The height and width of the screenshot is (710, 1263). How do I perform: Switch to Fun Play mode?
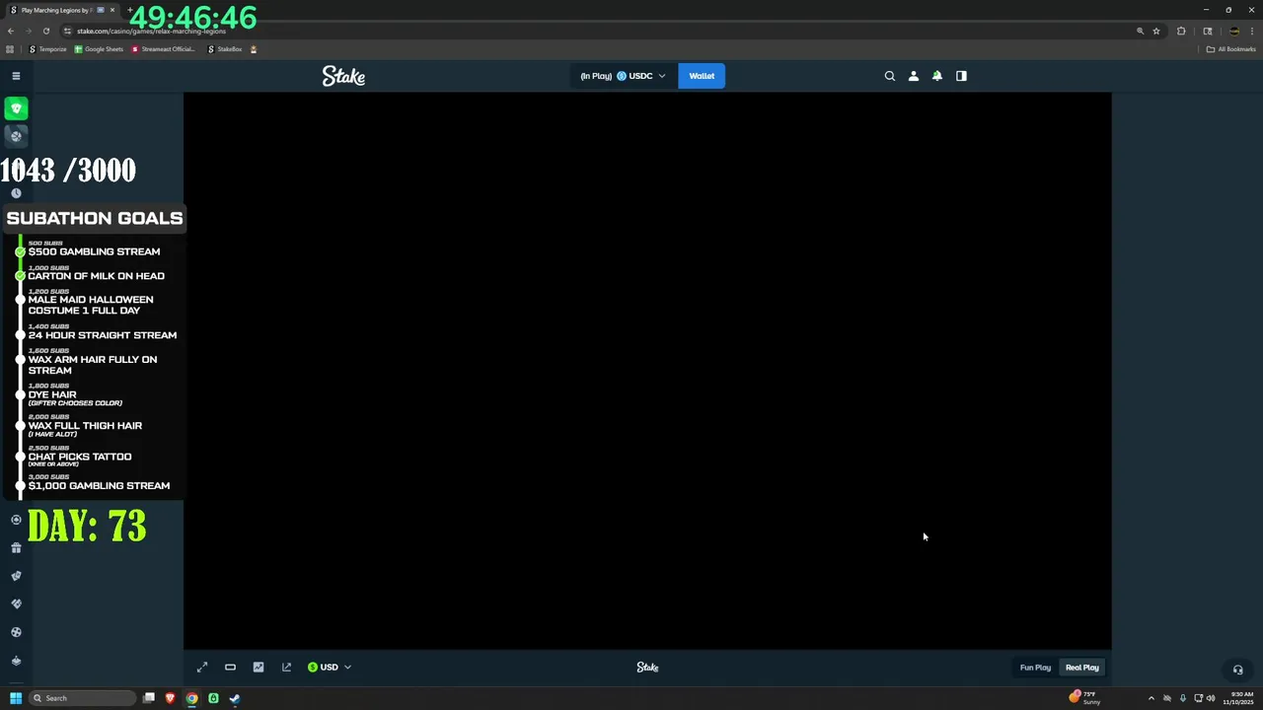tap(1035, 668)
